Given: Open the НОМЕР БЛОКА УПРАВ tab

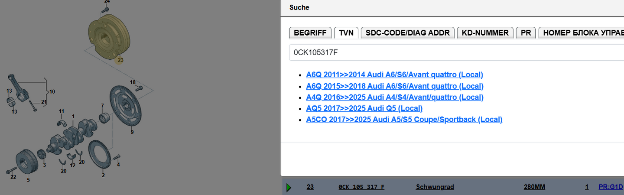Looking at the screenshot, I should [x=581, y=33].
